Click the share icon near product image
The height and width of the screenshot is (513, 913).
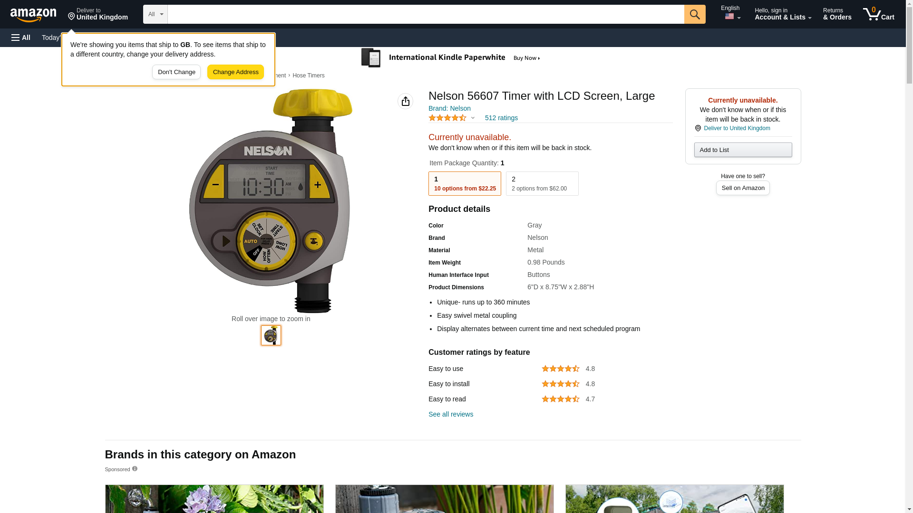tap(405, 101)
